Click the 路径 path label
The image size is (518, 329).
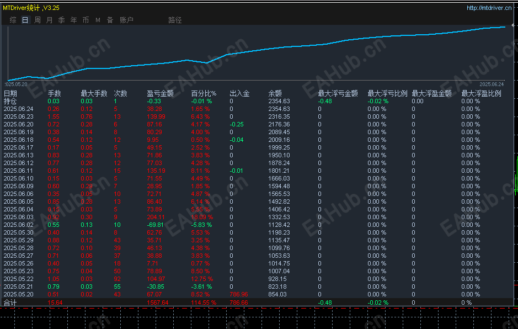(x=175, y=20)
